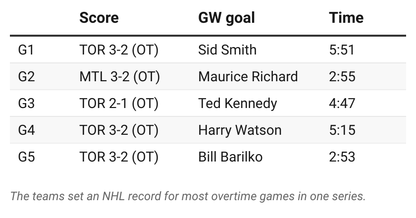The image size is (416, 218).
Task: Click the Maurice Richard cell
Action: tap(248, 77)
